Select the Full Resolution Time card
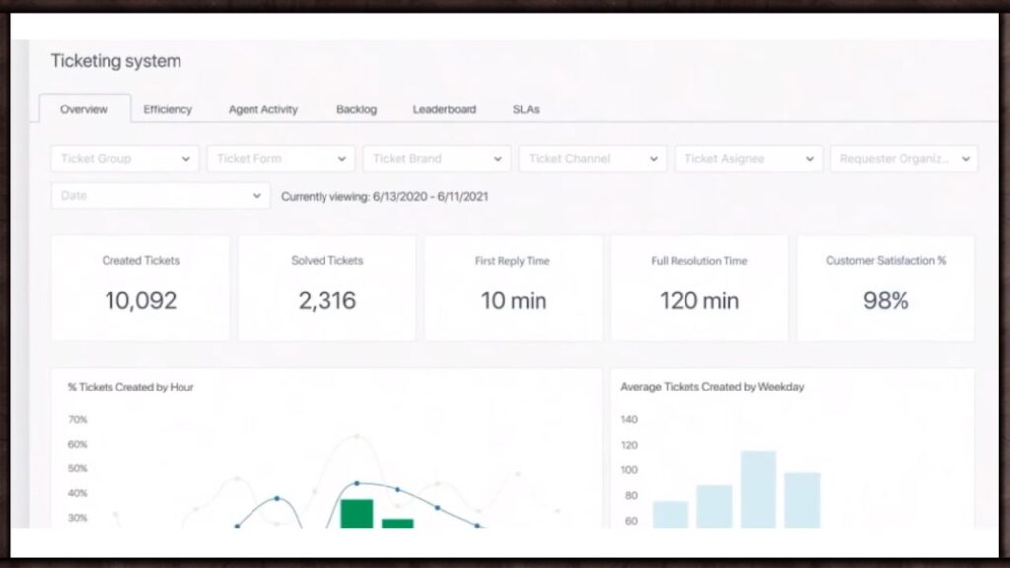Image resolution: width=1010 pixels, height=568 pixels. pos(699,288)
